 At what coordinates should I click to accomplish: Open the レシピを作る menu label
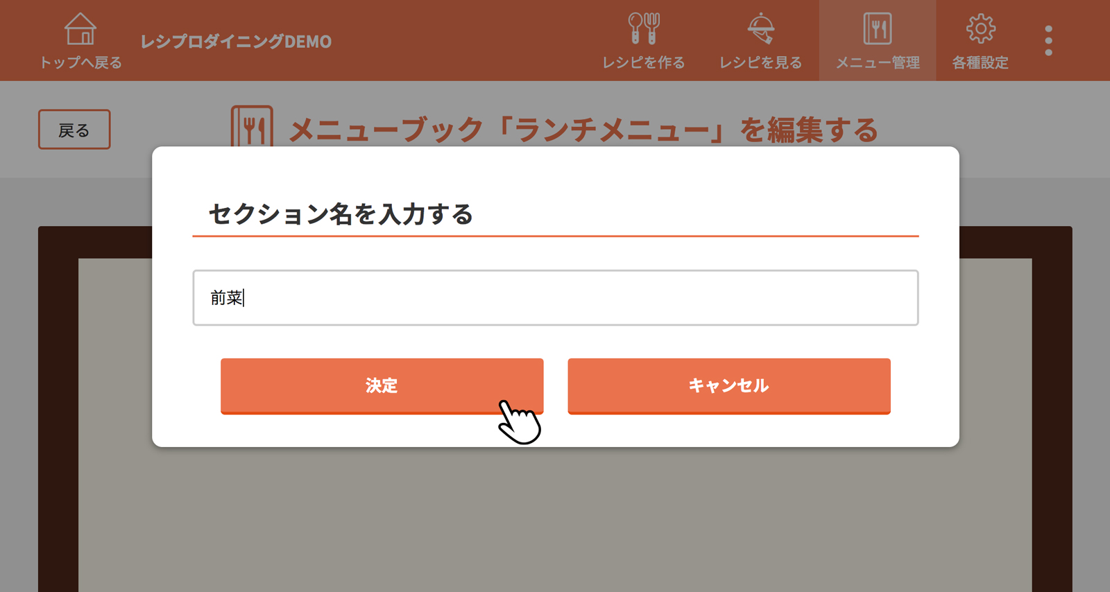[644, 62]
